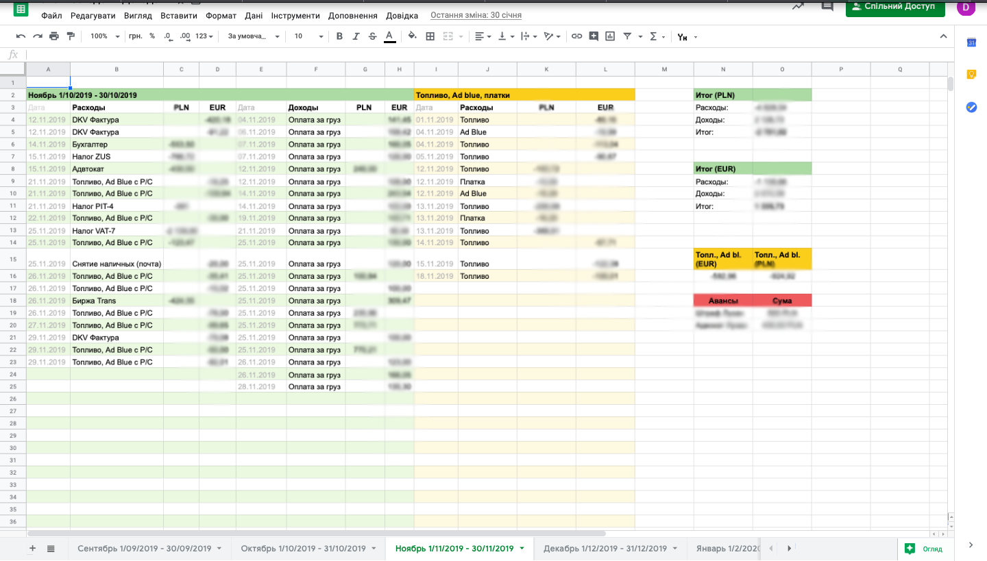
Task: Open the Tasks side panel icon
Action: coord(971,107)
